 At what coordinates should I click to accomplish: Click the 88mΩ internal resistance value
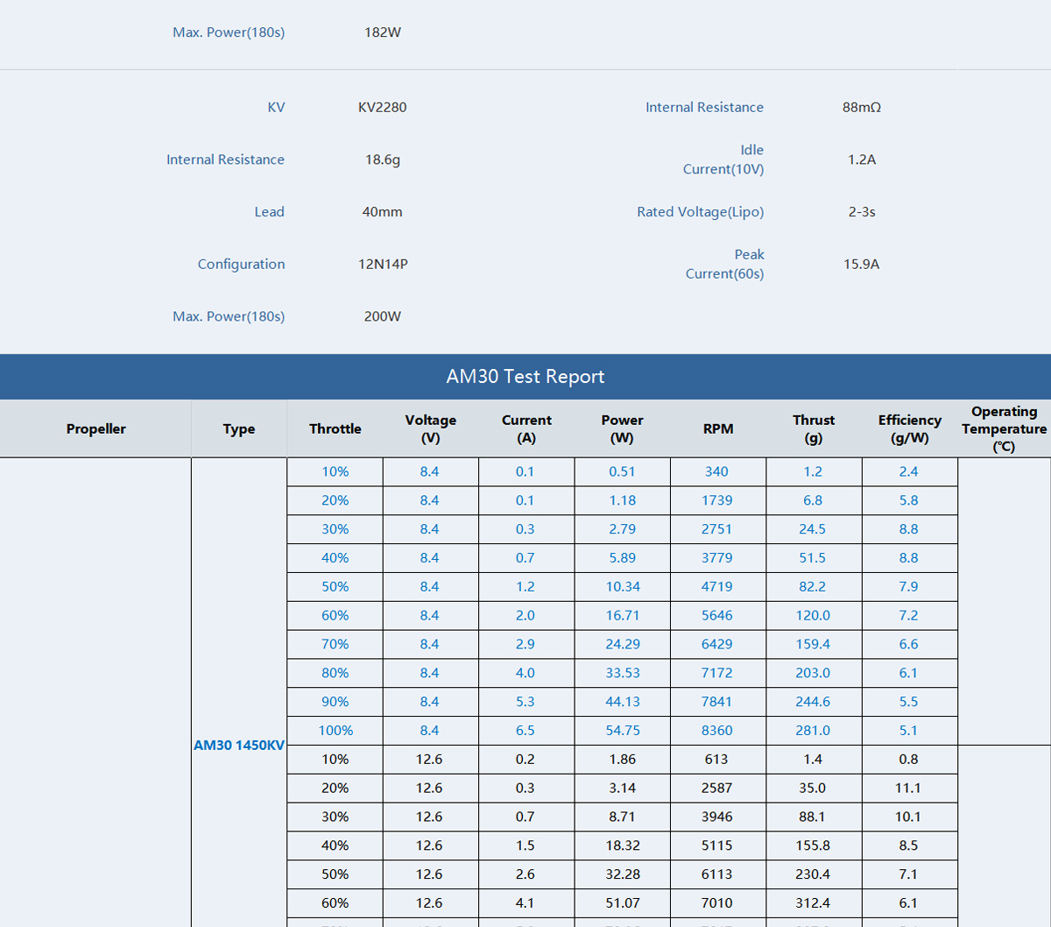862,107
